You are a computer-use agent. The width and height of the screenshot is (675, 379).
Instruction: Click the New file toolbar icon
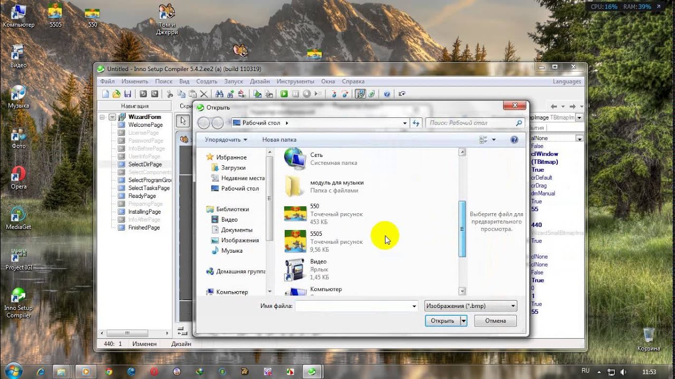(105, 94)
